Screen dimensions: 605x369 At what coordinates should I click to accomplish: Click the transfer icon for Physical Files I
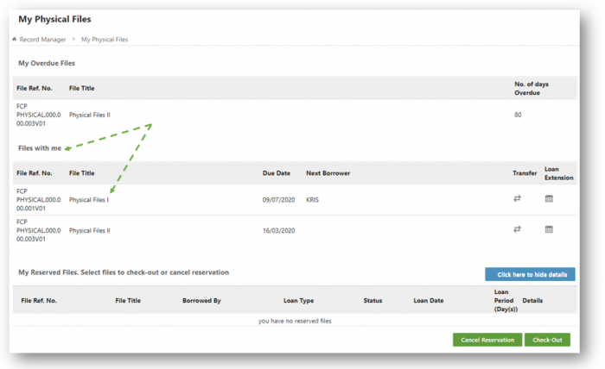tap(517, 198)
